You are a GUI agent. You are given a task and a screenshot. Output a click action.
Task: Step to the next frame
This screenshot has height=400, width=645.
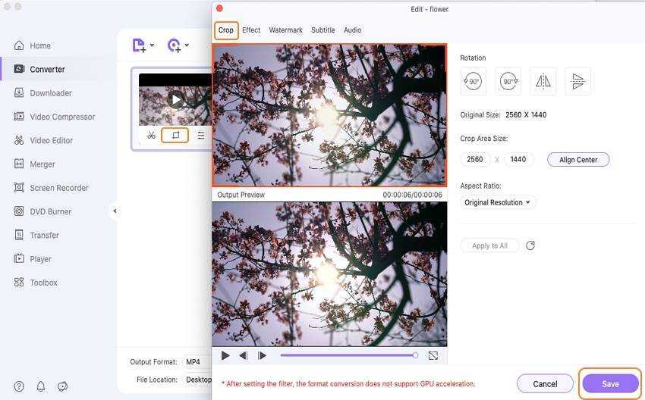pos(262,355)
